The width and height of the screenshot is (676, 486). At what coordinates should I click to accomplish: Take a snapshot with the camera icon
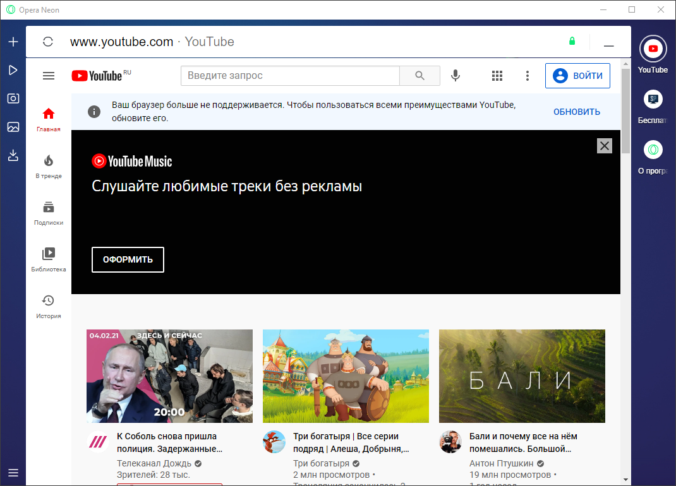[13, 98]
